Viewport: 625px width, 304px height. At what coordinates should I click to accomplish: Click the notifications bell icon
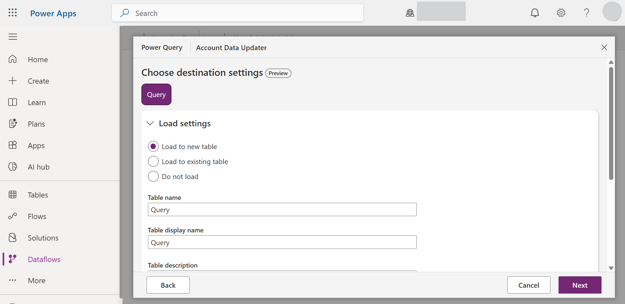[x=535, y=13]
